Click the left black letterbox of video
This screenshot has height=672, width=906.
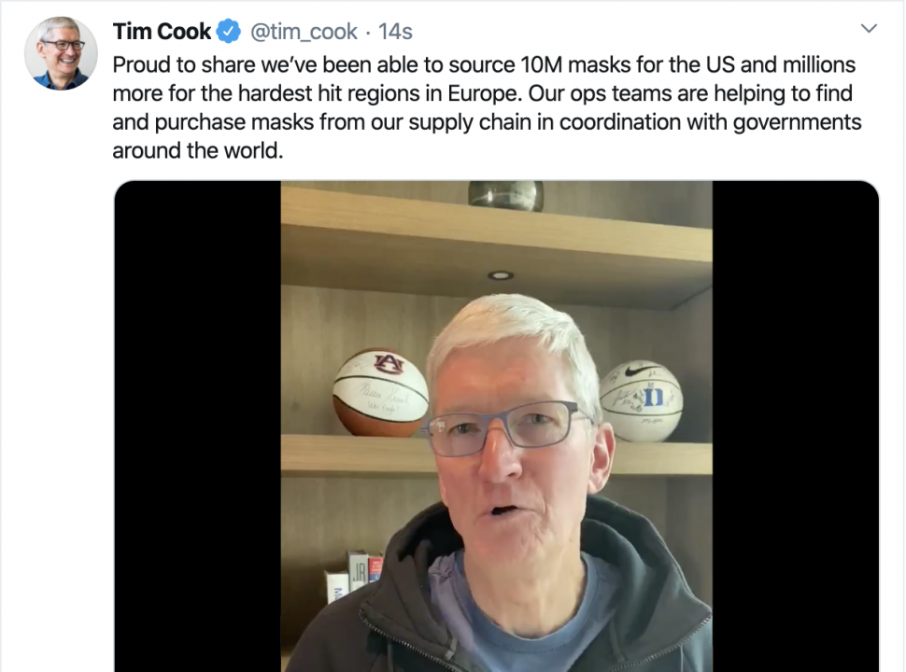click(198, 426)
